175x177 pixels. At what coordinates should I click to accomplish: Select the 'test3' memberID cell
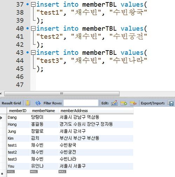(18, 159)
